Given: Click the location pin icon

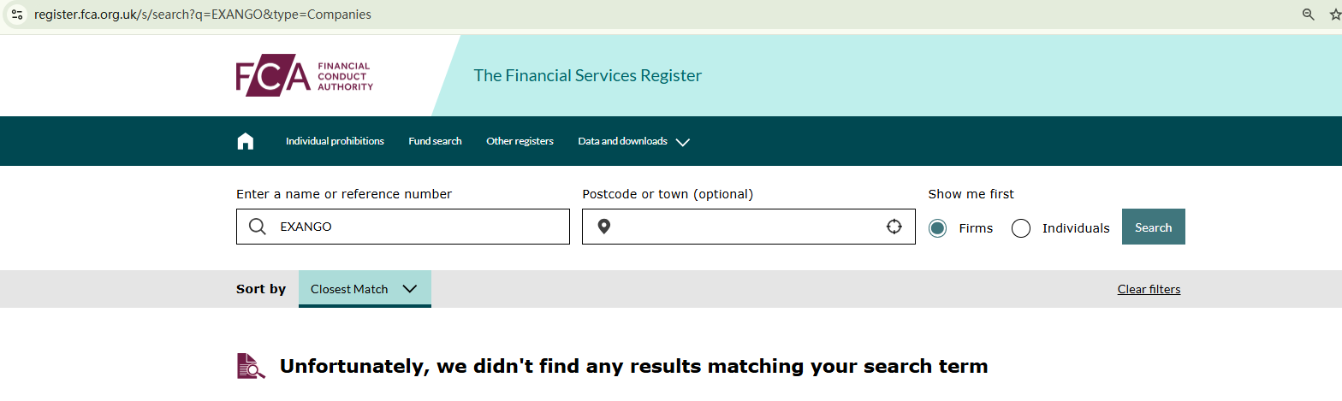Looking at the screenshot, I should coord(603,227).
